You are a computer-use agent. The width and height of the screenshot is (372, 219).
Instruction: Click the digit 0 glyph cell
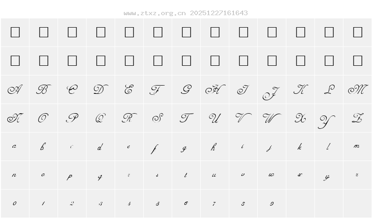click(15, 203)
